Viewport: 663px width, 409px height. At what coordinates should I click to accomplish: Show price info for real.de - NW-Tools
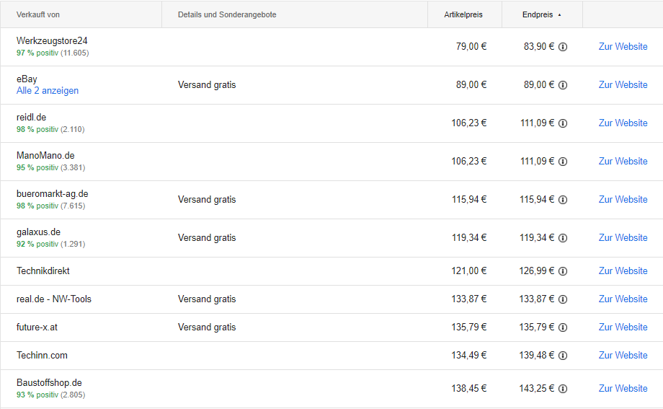point(563,299)
